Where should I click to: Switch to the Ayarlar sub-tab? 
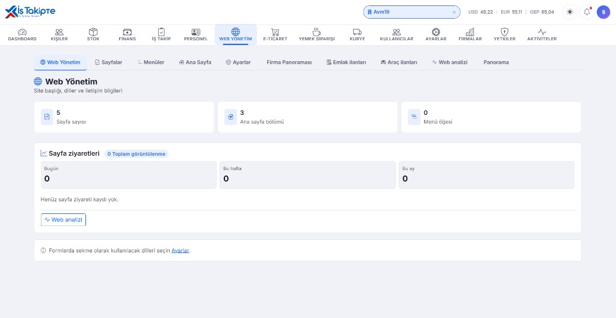pyautogui.click(x=238, y=63)
